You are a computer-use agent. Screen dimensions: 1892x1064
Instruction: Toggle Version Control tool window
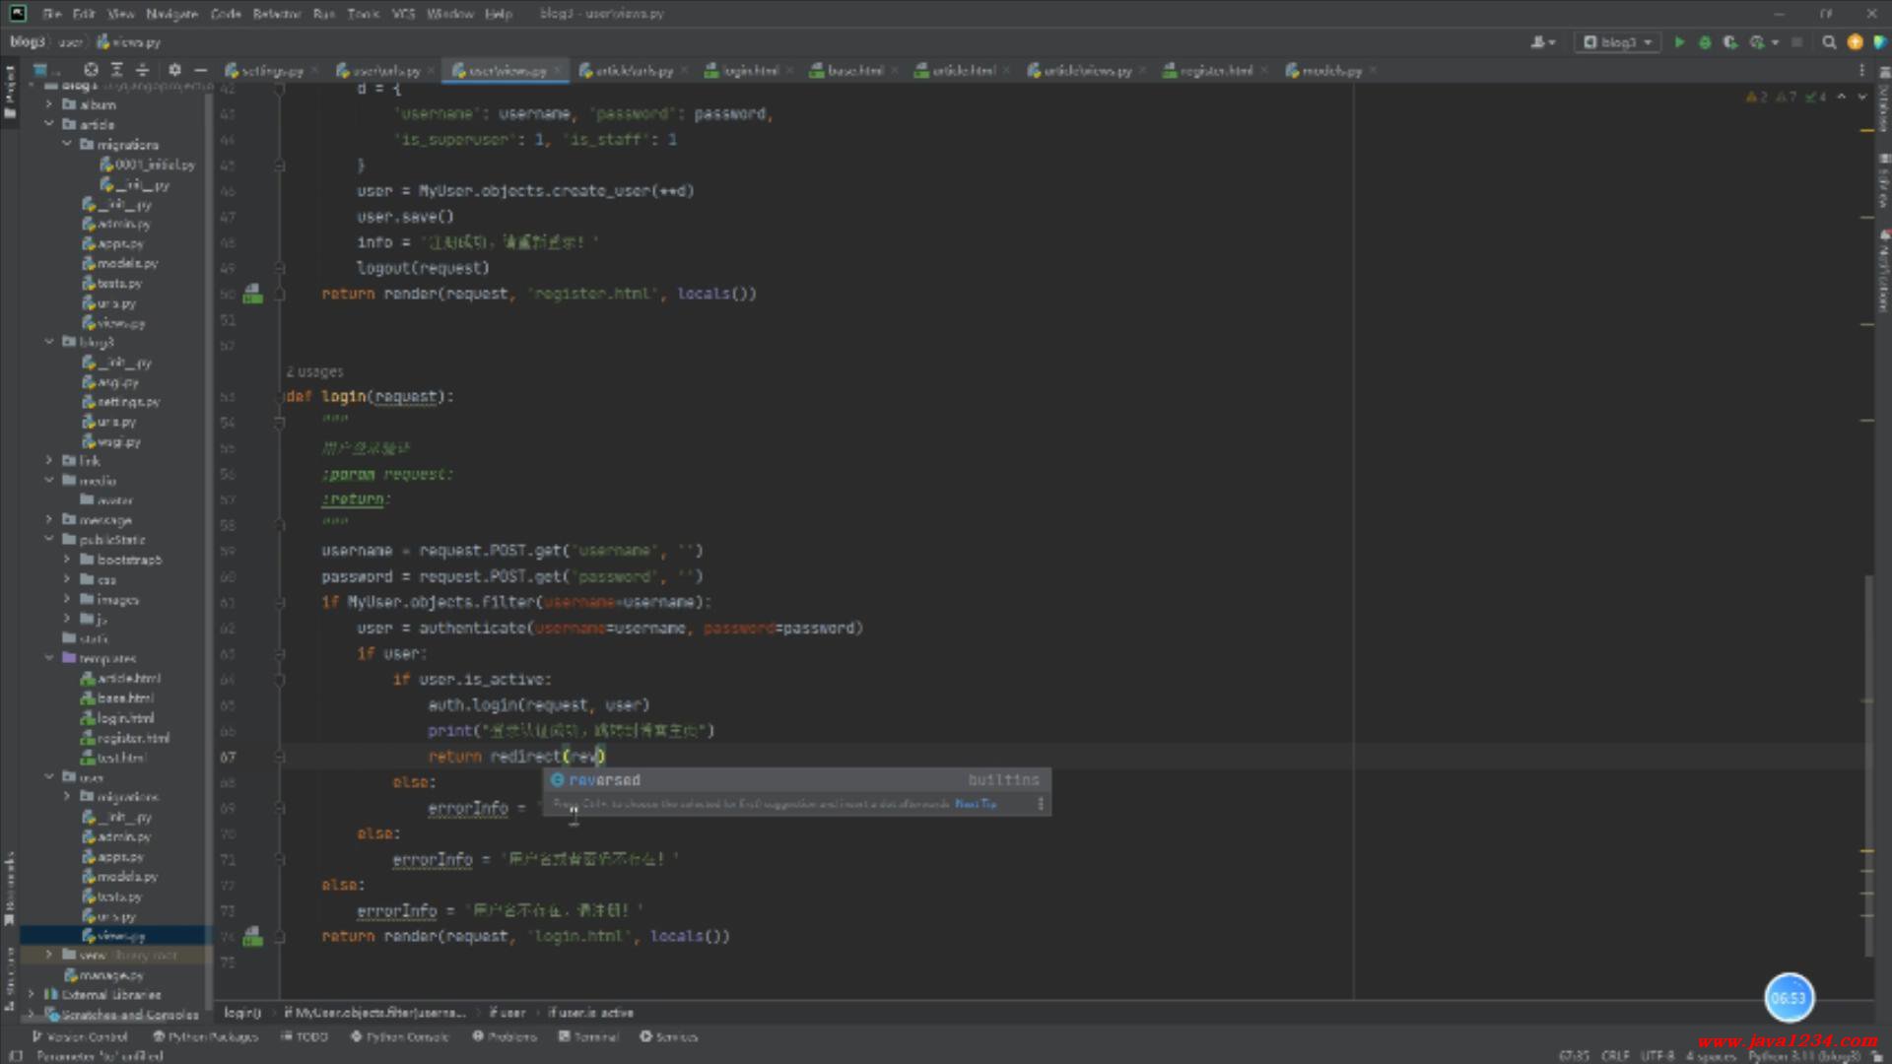[80, 1036]
